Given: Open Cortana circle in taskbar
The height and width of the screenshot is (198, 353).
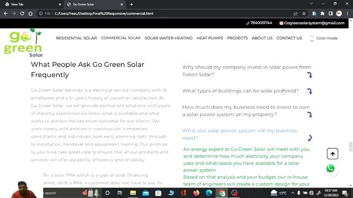Looking at the screenshot, I should pyautogui.click(x=108, y=193).
